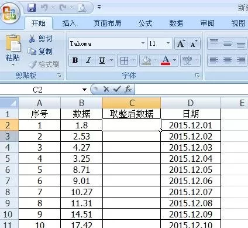Expand the fill color dropdown arrow

click(x=156, y=60)
